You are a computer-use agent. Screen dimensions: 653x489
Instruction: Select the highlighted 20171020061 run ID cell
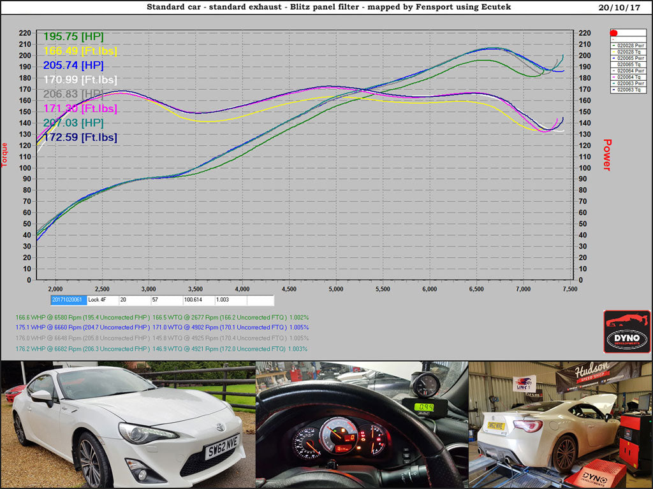pos(68,299)
